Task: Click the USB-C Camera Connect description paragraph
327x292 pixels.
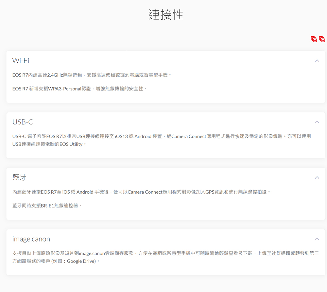Action: coord(162,140)
